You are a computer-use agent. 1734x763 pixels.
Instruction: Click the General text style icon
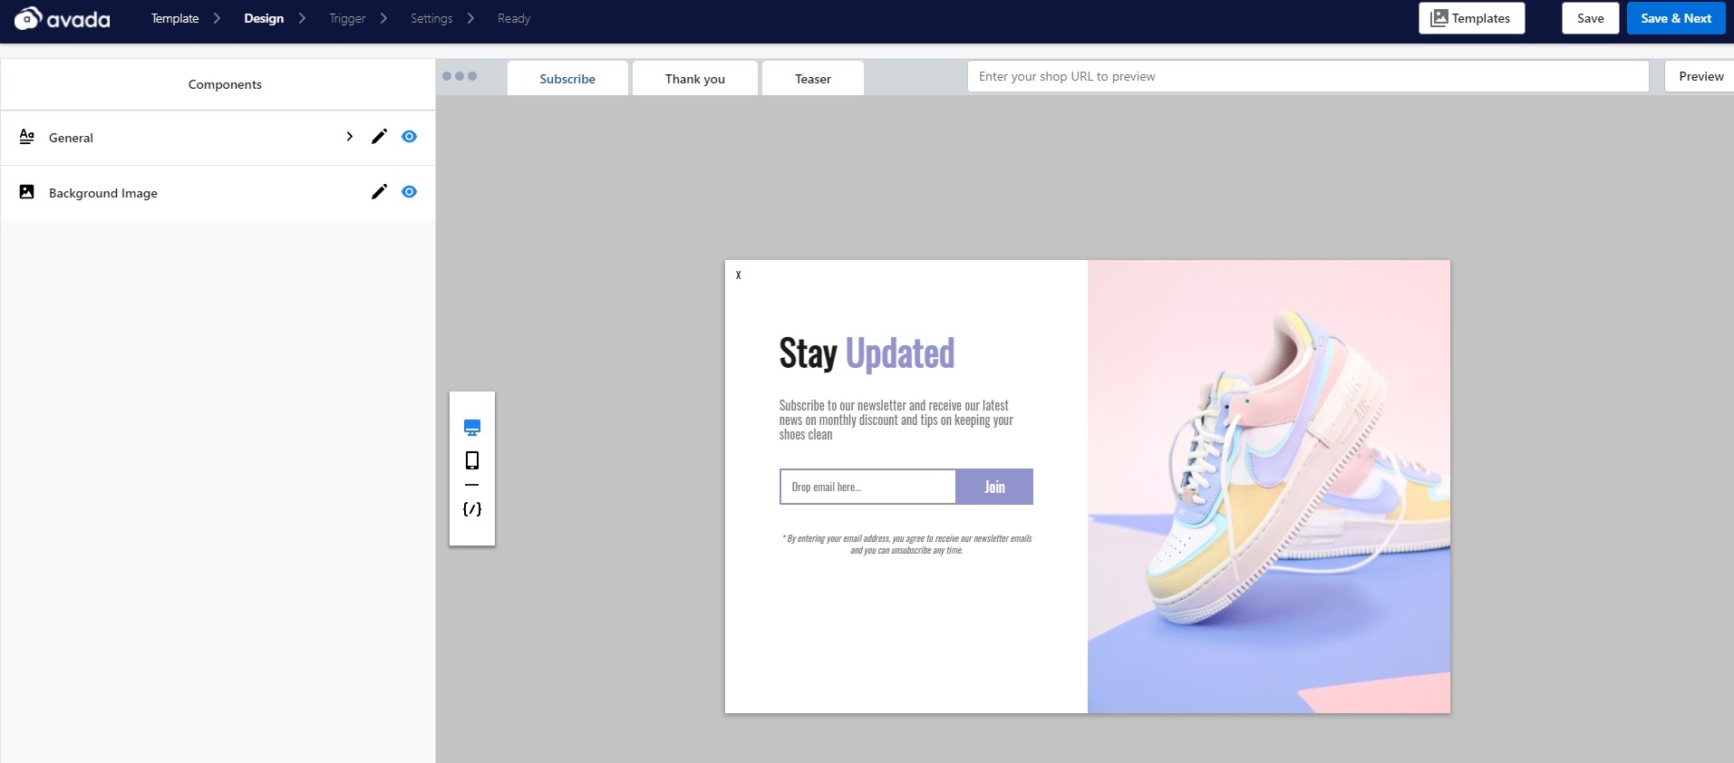(x=27, y=137)
